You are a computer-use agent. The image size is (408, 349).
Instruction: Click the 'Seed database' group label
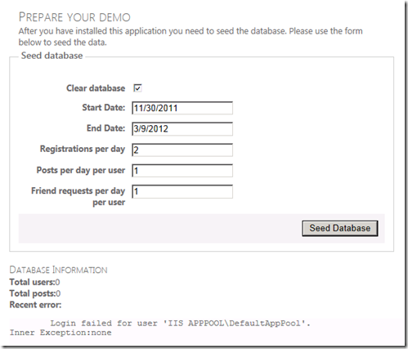coord(52,56)
